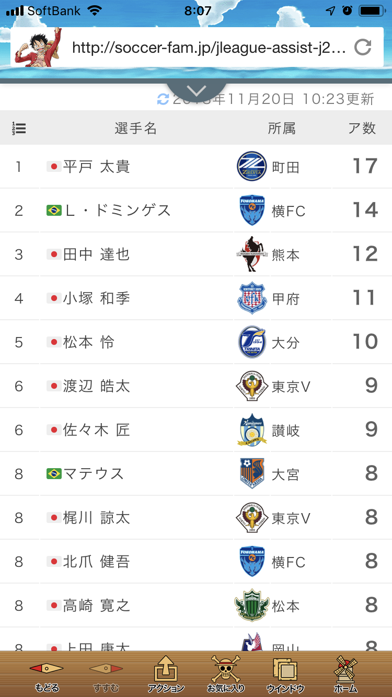The image size is (392, 697).
Task: Open お気に入り skull favorites
Action: point(226,674)
